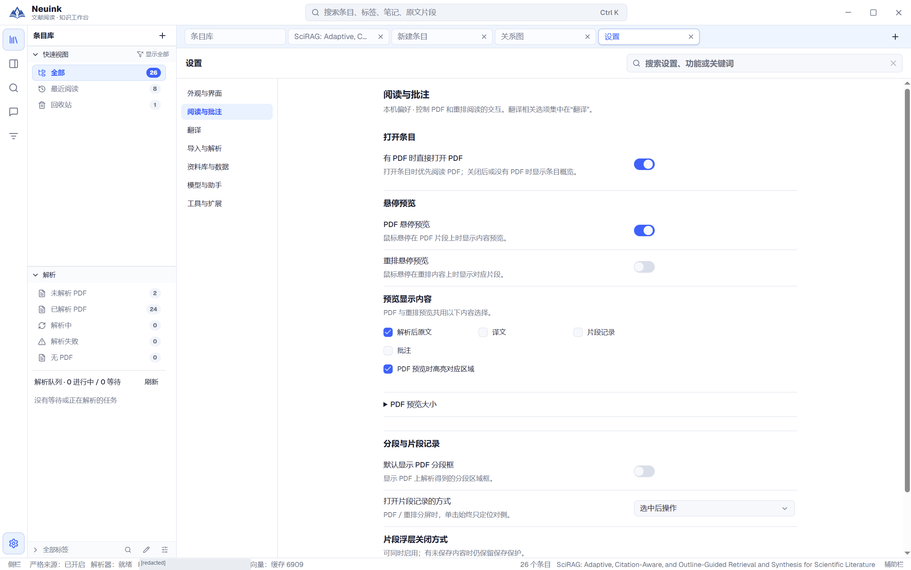Select 阅读与批注 settings category

point(227,112)
